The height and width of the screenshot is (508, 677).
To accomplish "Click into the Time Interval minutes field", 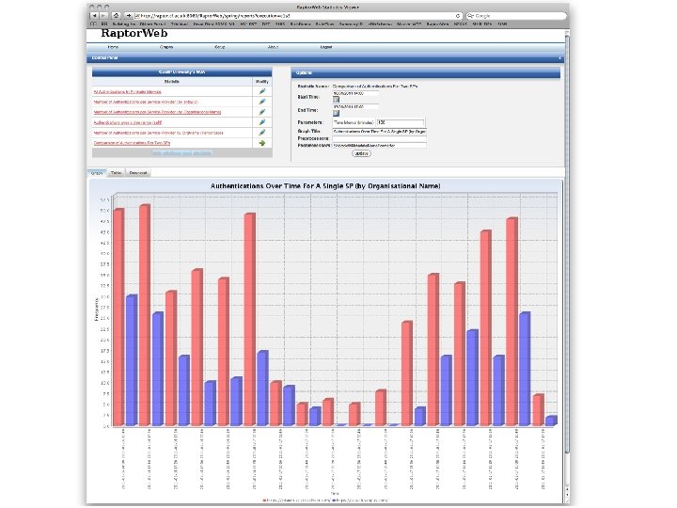I will (x=401, y=122).
